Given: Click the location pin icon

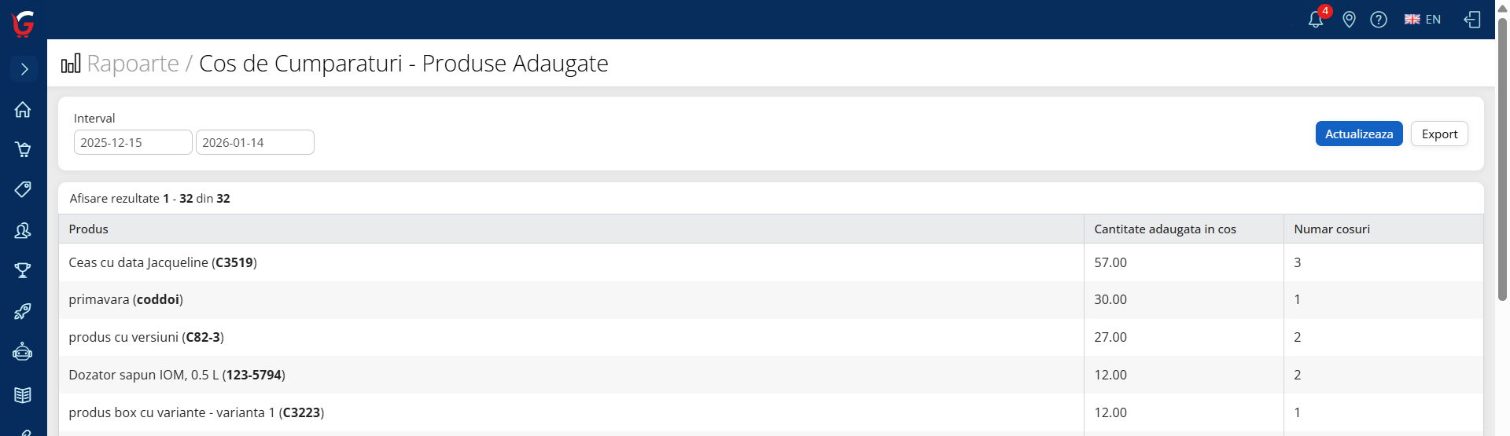Looking at the screenshot, I should (x=1349, y=20).
